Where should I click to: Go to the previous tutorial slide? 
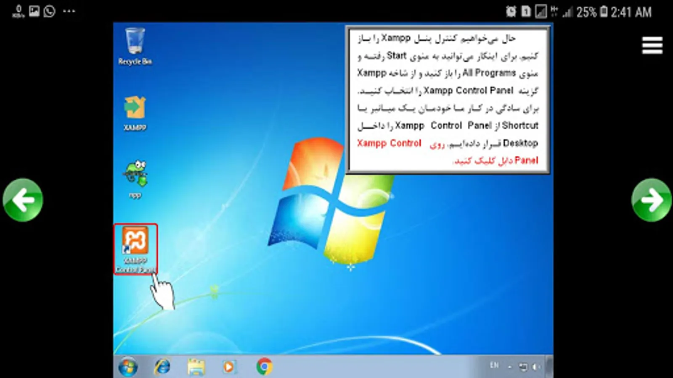23,200
